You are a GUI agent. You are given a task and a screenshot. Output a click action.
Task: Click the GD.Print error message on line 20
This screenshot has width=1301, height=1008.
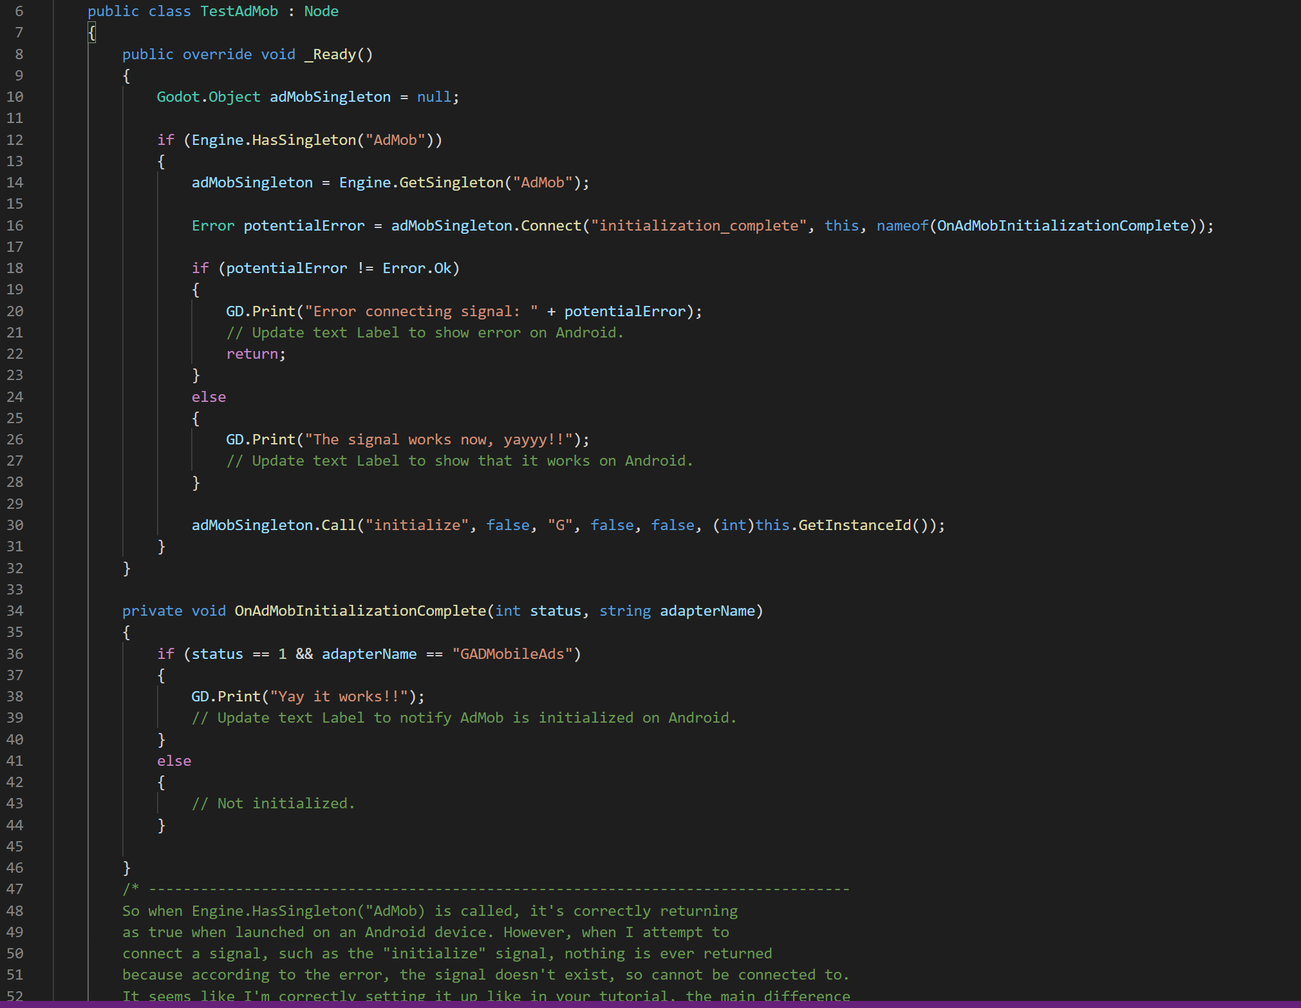click(x=422, y=310)
